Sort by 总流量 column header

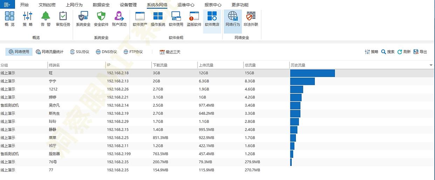(x=266, y=65)
